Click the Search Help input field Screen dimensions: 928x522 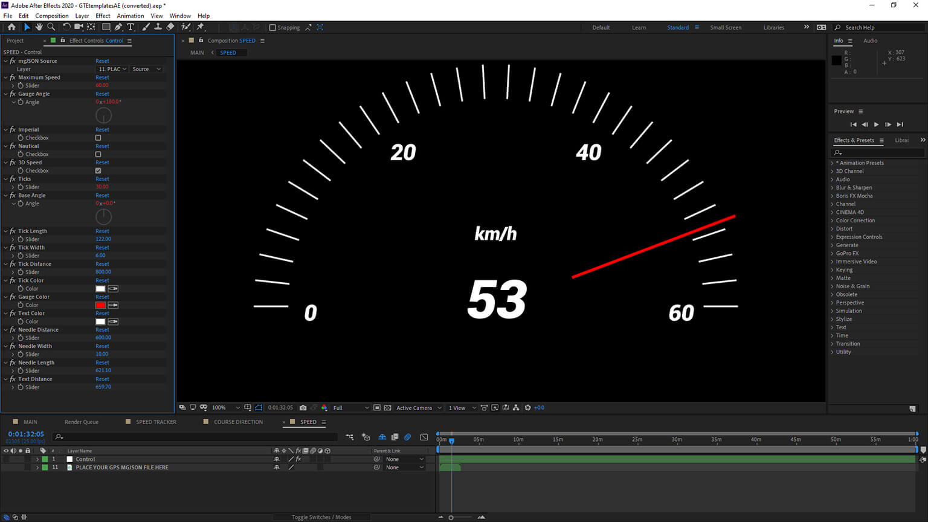click(879, 27)
